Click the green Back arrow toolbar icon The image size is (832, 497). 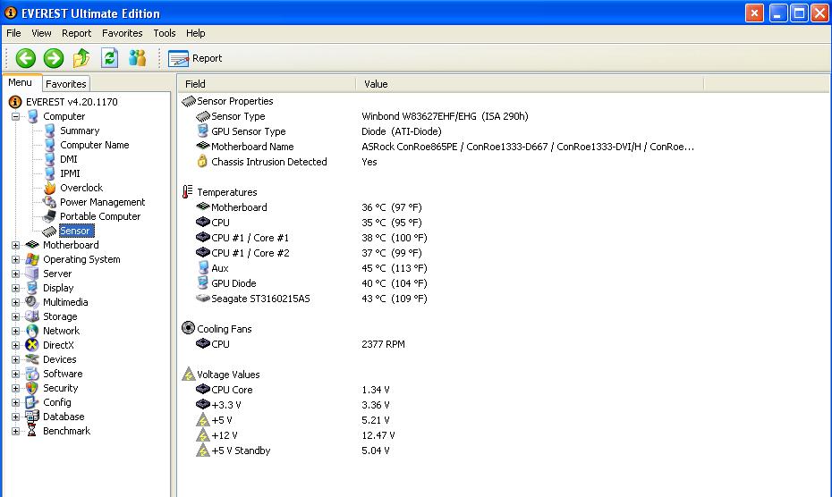(25, 58)
